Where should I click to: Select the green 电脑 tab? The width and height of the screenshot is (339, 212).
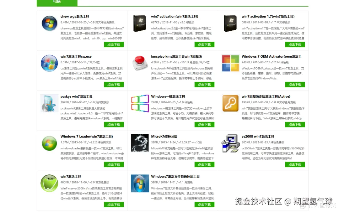[x=57, y=3]
